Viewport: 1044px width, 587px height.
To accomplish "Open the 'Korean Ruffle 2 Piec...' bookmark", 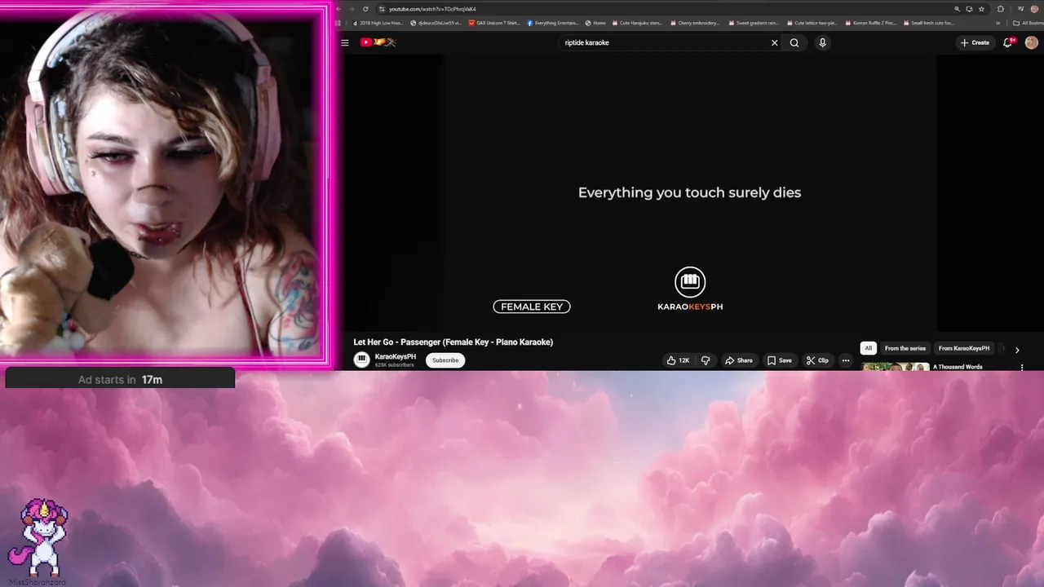I will [x=871, y=23].
